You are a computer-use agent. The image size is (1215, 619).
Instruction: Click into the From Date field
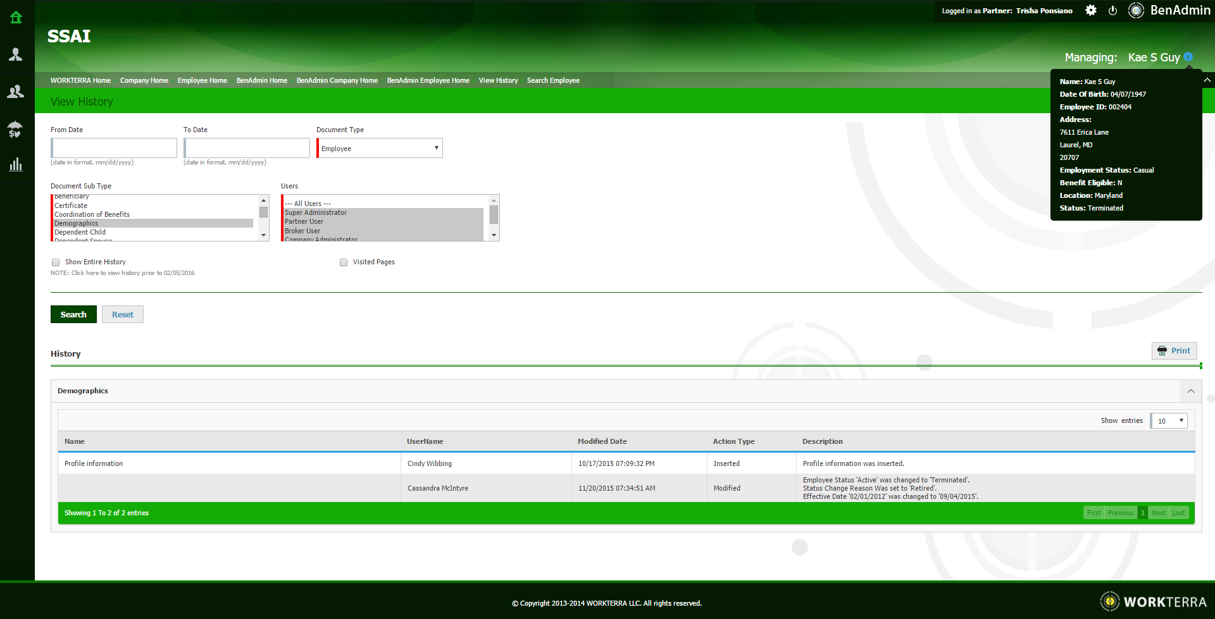point(114,149)
